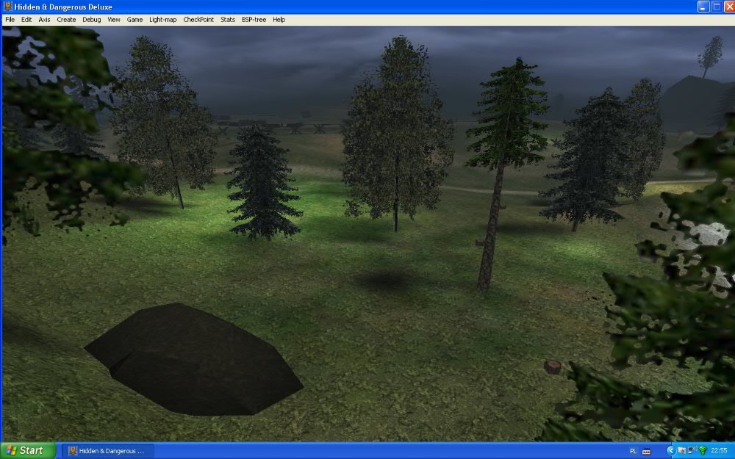
Task: Click the Hidden & Dangerous title bar icon
Action: coord(7,7)
